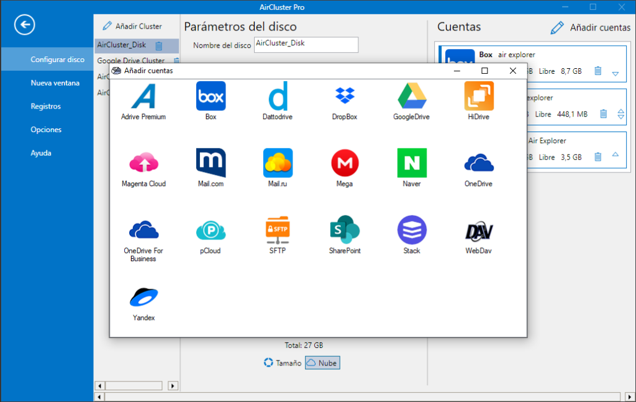Open Nueva ventana from the sidebar
This screenshot has width=636, height=402.
point(55,83)
